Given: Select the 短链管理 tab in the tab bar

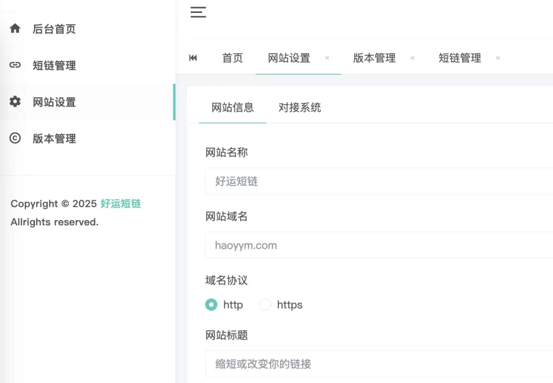Looking at the screenshot, I should point(460,58).
